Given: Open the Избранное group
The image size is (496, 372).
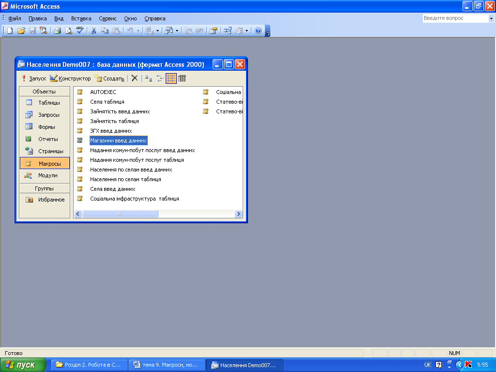Looking at the screenshot, I should coord(44,200).
